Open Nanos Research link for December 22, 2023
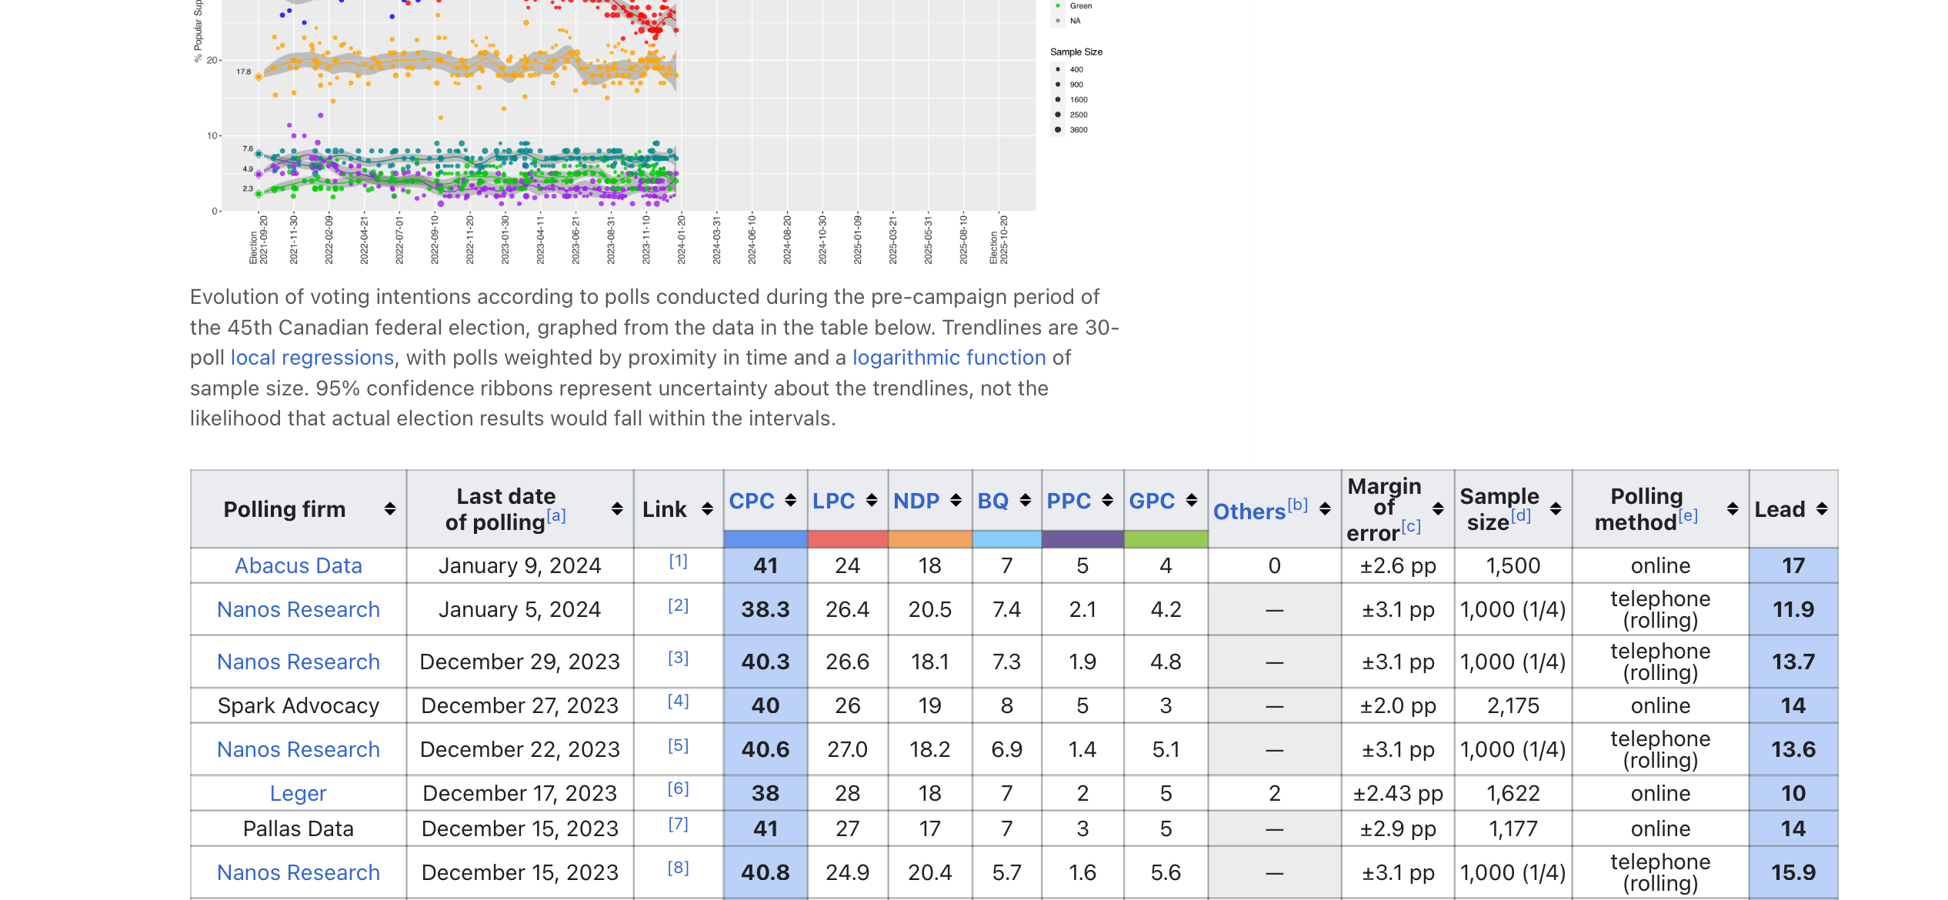Viewport: 1948px width, 900px height. coord(299,749)
